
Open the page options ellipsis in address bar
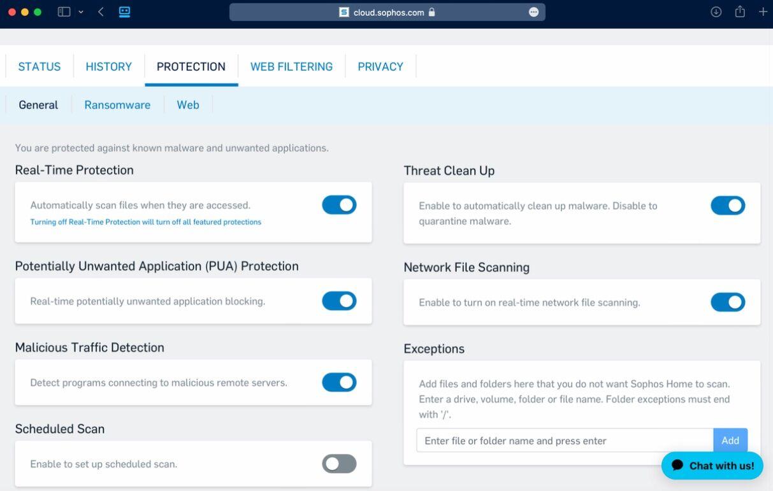click(x=533, y=12)
